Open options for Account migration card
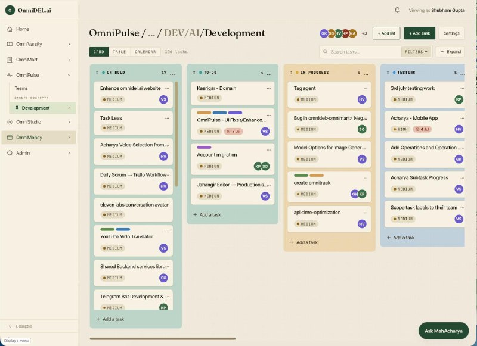The height and width of the screenshot is (346, 477). click(x=269, y=150)
